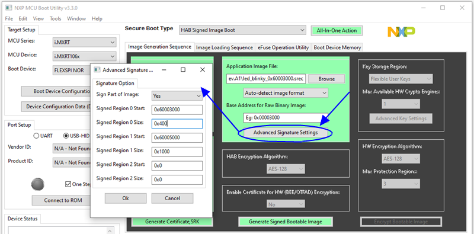Open the Product ID dropdown
474x234 pixels.
pyautogui.click(x=72, y=163)
